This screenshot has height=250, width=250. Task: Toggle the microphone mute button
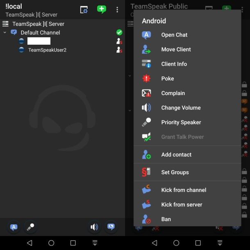pos(30,227)
